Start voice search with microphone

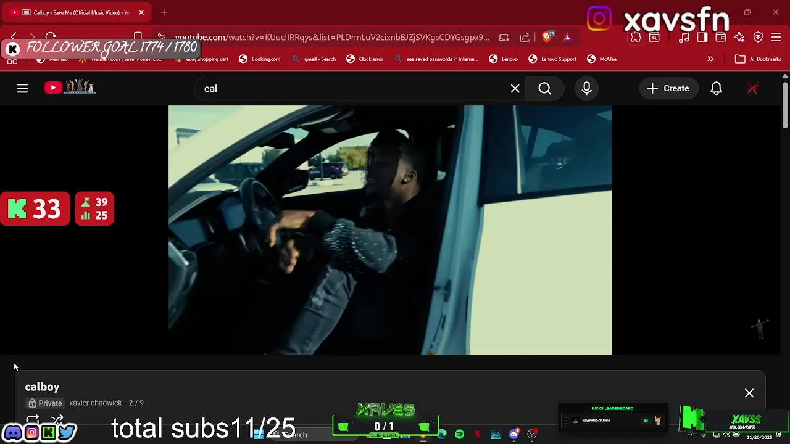(x=586, y=88)
